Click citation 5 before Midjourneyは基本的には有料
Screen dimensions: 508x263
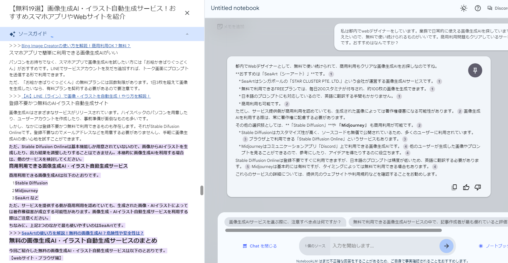coord(248,167)
